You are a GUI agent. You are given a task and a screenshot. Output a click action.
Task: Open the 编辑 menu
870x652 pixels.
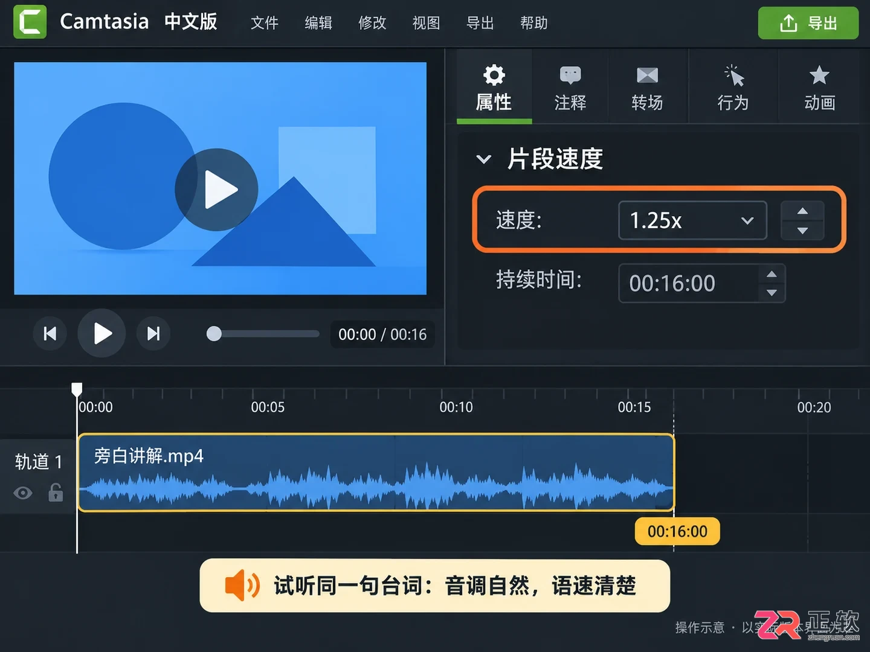pos(318,23)
